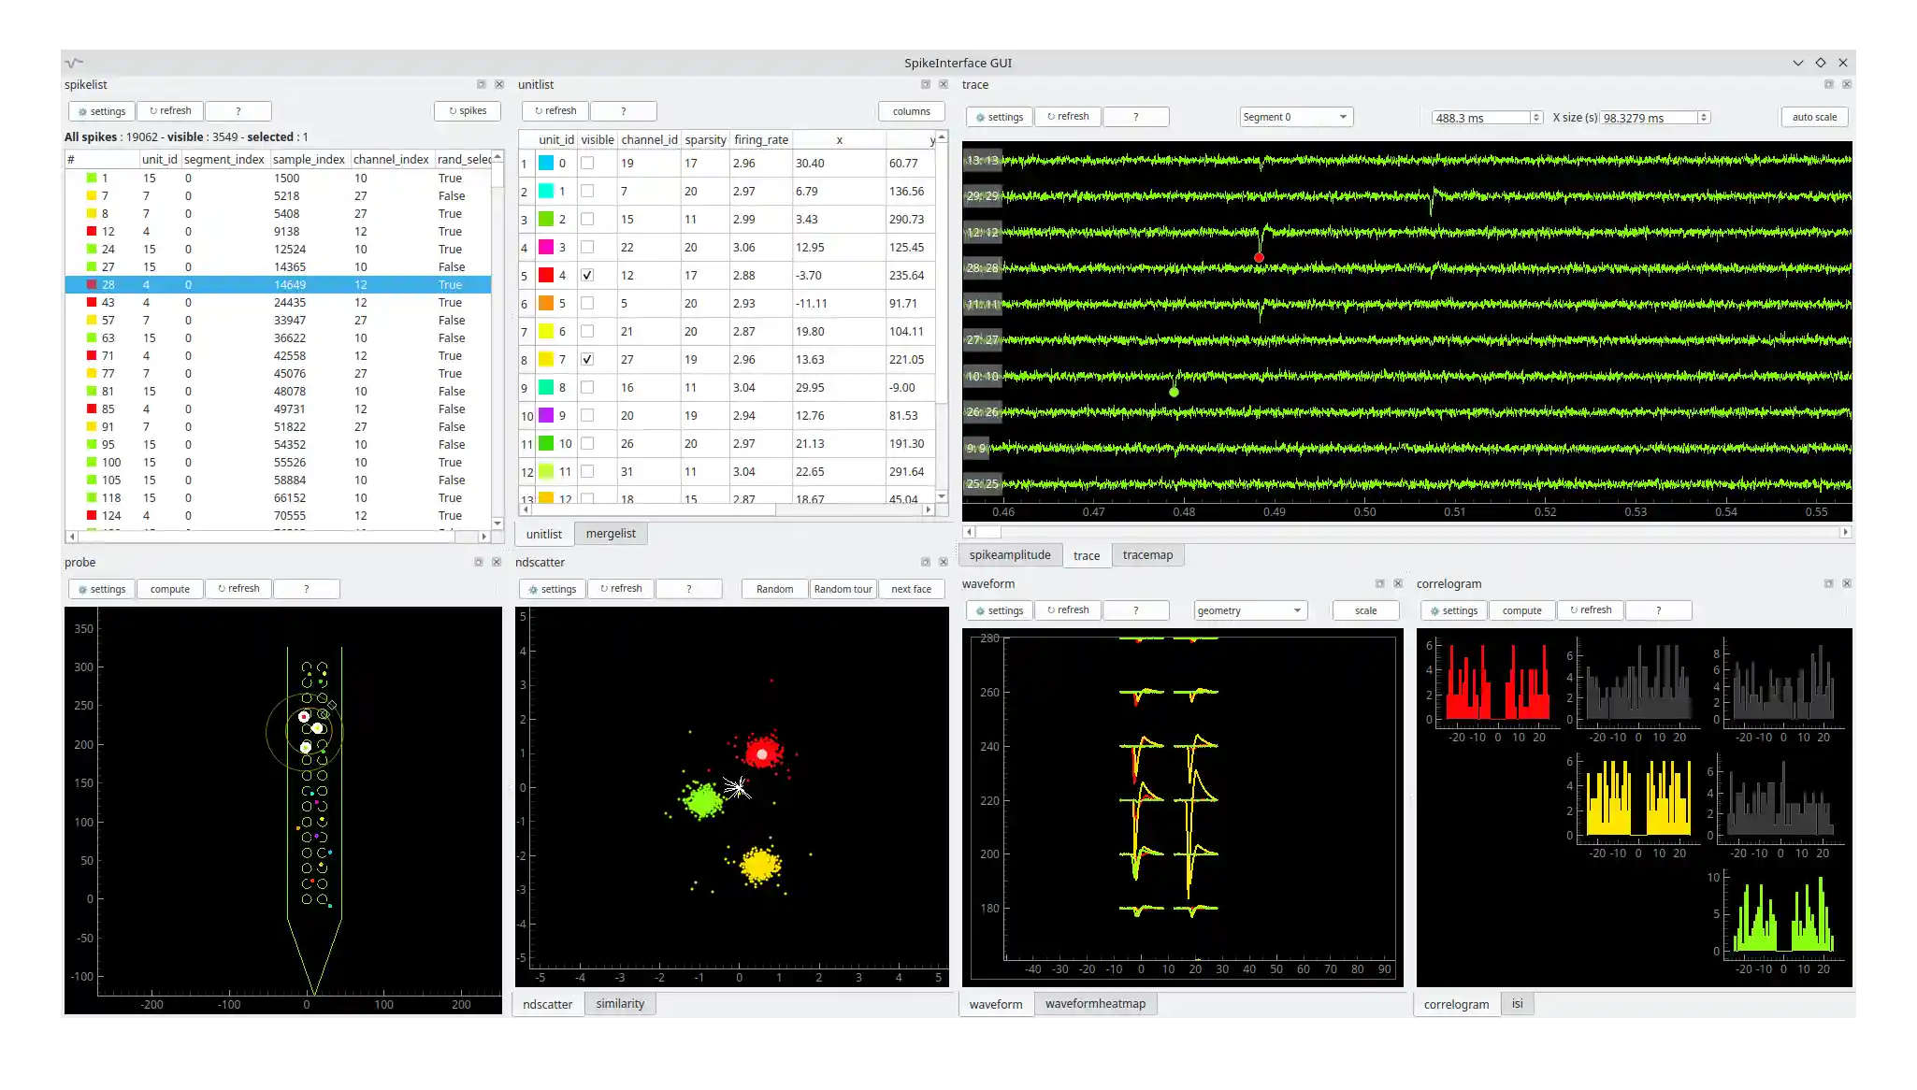Viewport: 1917px width, 1090px height.
Task: Open the spikelist settings gear
Action: [x=101, y=110]
